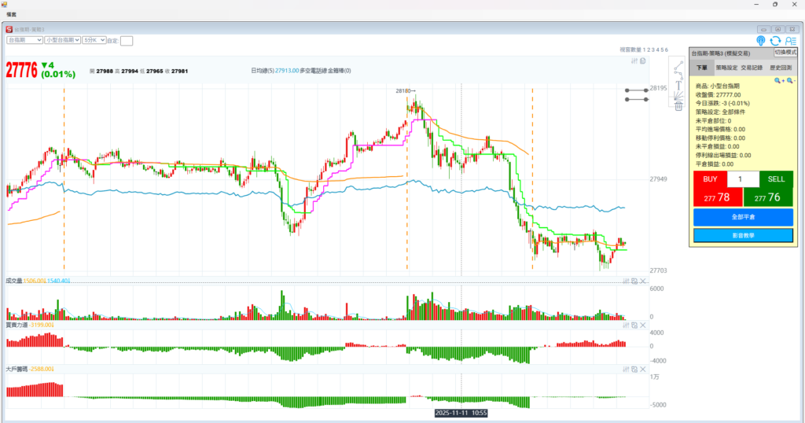Select the text annotation tool
The height and width of the screenshot is (423, 805).
coord(678,87)
